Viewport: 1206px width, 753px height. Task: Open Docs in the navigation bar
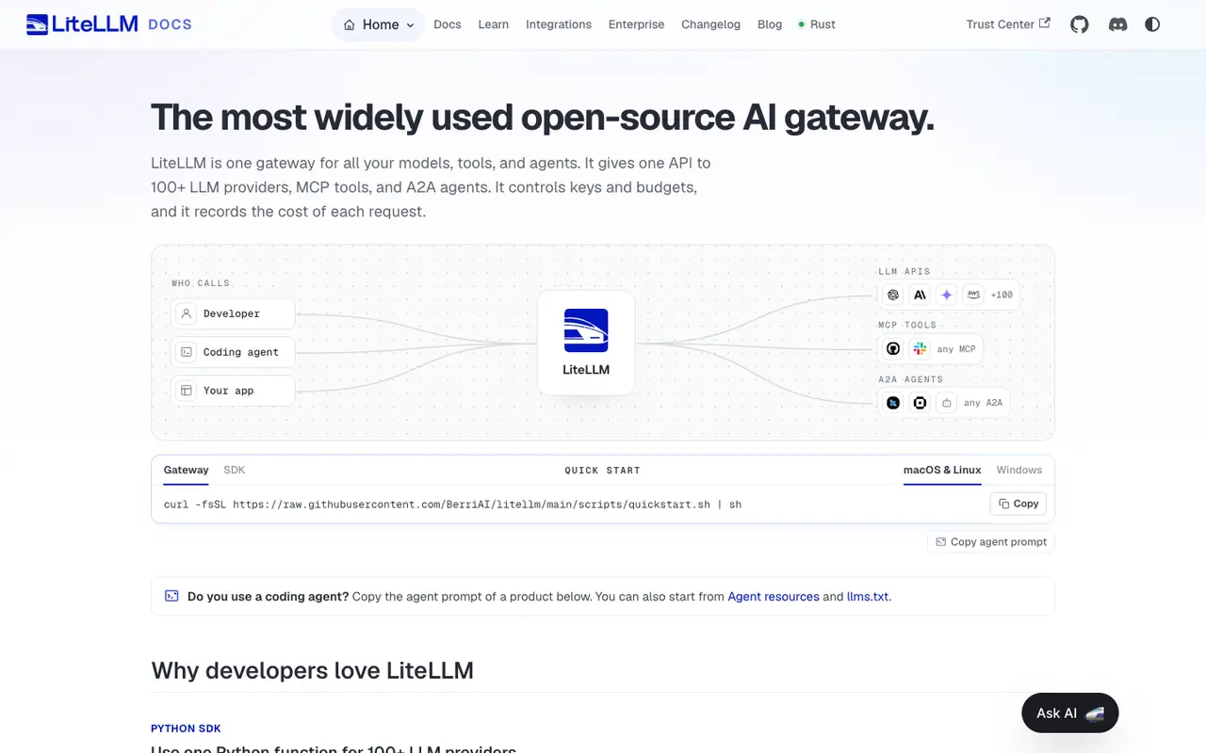(x=448, y=24)
